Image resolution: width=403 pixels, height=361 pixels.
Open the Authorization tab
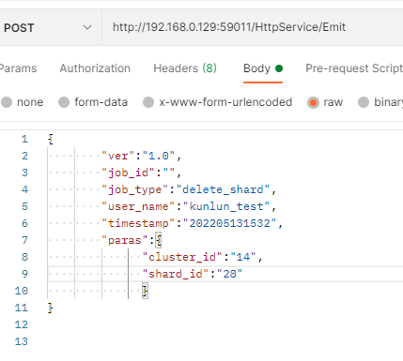[x=95, y=68]
